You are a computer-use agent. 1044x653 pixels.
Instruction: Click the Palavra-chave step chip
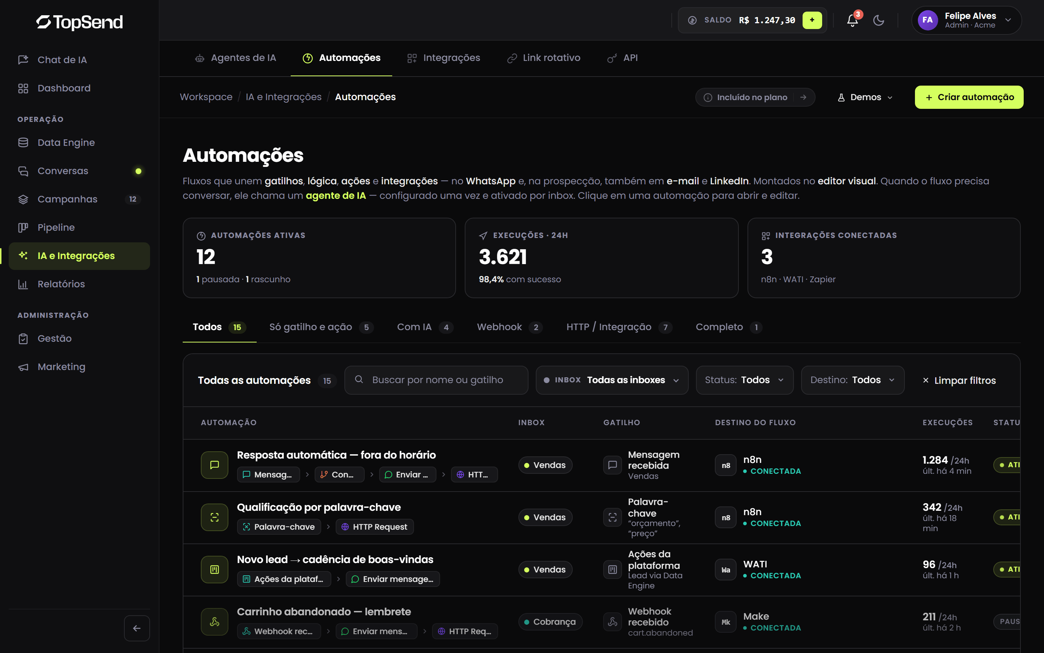pos(279,527)
